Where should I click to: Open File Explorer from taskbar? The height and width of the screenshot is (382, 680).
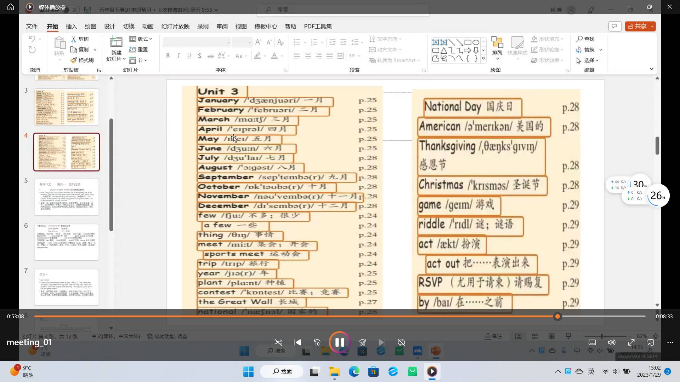pos(335,371)
